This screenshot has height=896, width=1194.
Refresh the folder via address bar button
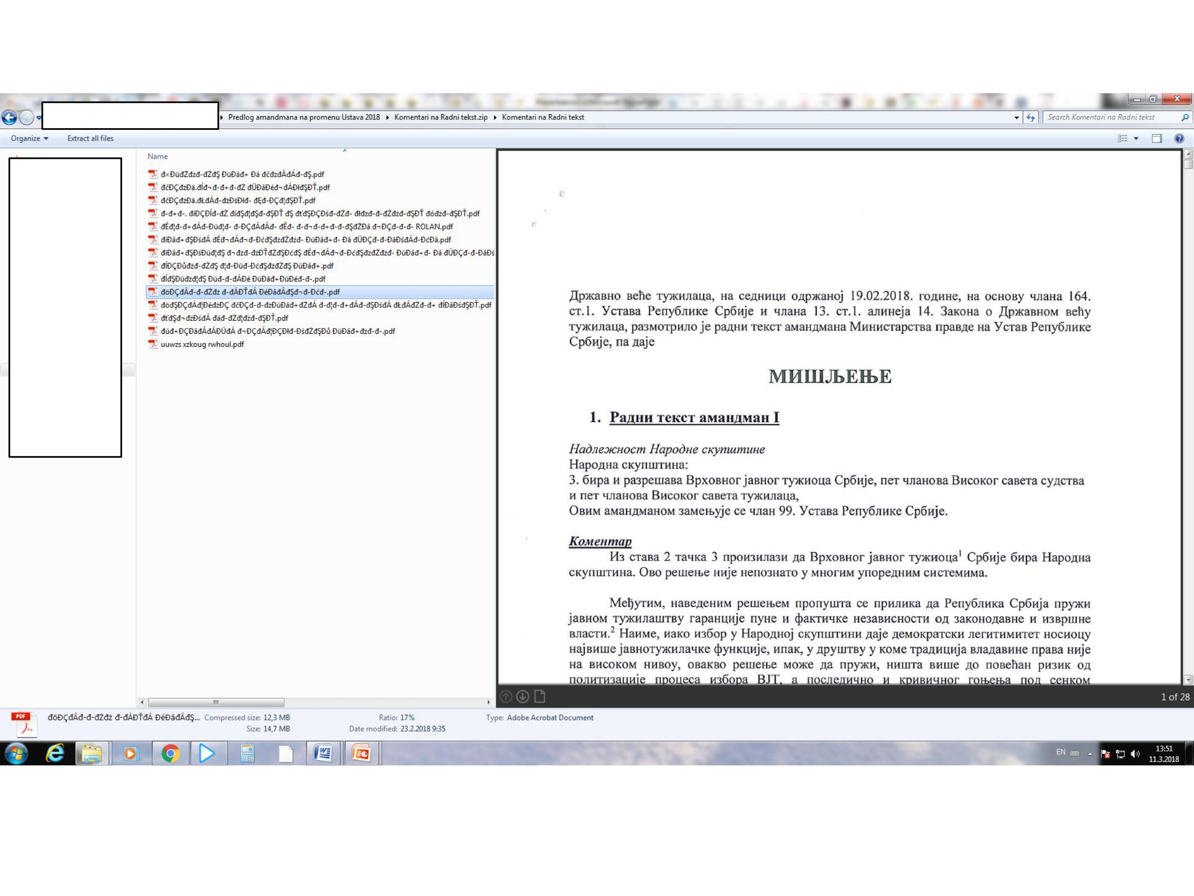click(1030, 117)
